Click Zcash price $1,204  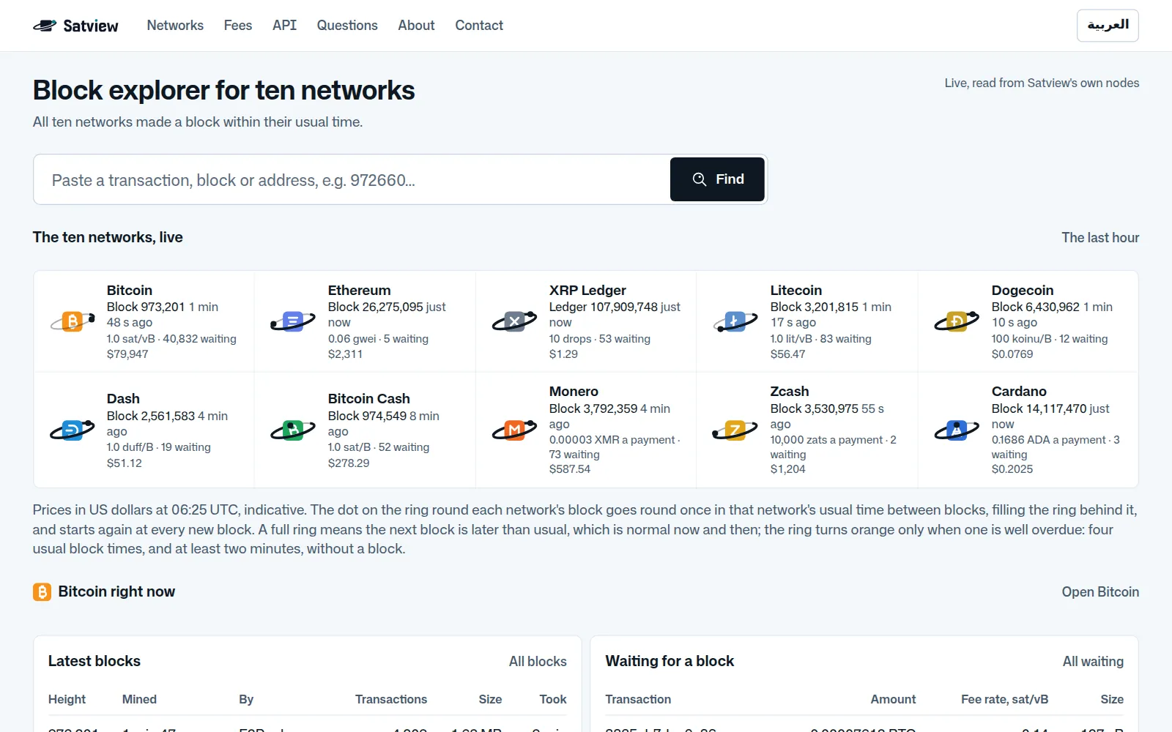pyautogui.click(x=787, y=469)
